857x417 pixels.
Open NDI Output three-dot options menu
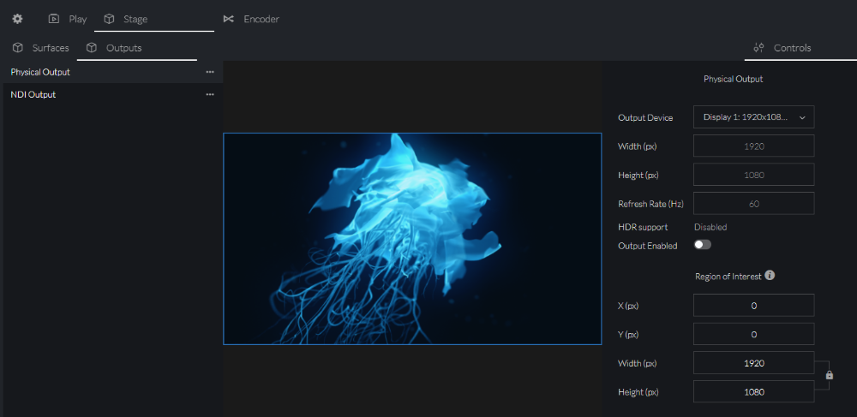pos(210,94)
